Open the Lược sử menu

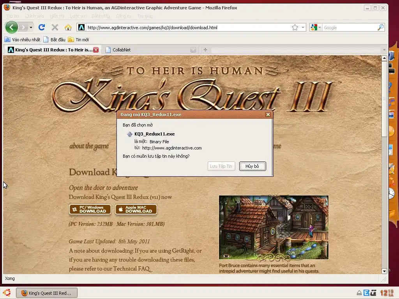(78, 16)
